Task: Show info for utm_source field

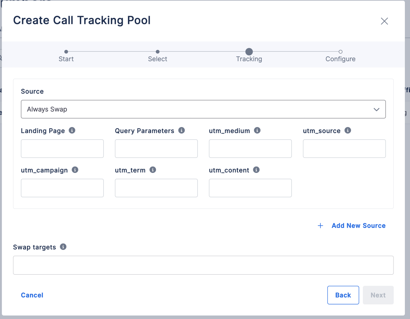Action: coord(348,130)
